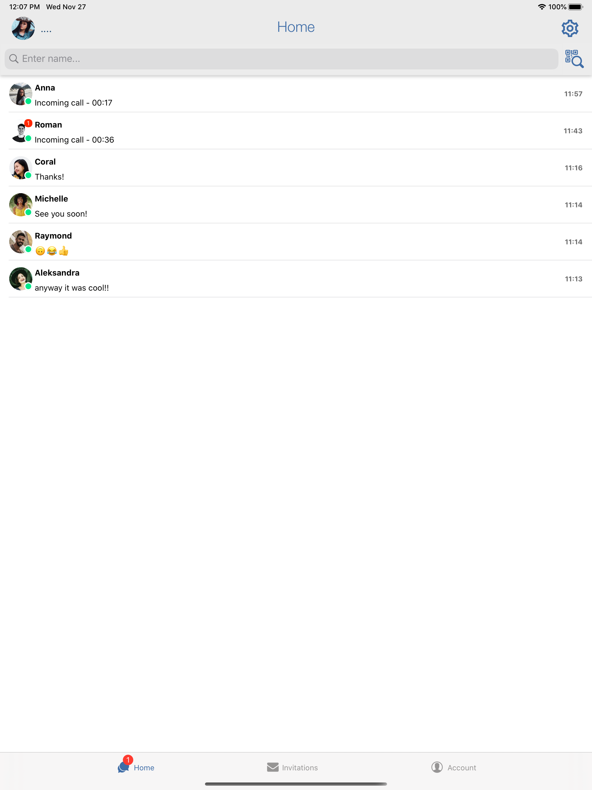Open your profile picture at top left

coord(23,28)
